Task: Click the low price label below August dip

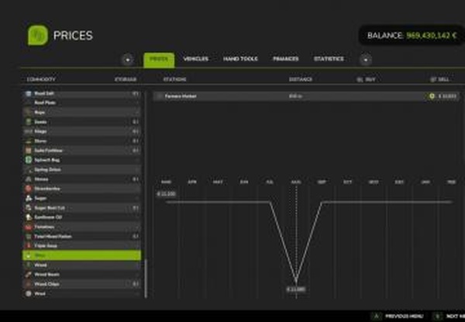Action: [296, 289]
